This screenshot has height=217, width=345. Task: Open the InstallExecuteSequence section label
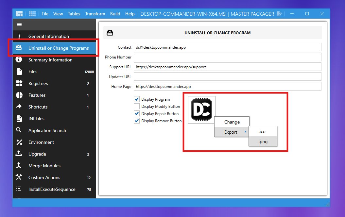click(x=52, y=189)
